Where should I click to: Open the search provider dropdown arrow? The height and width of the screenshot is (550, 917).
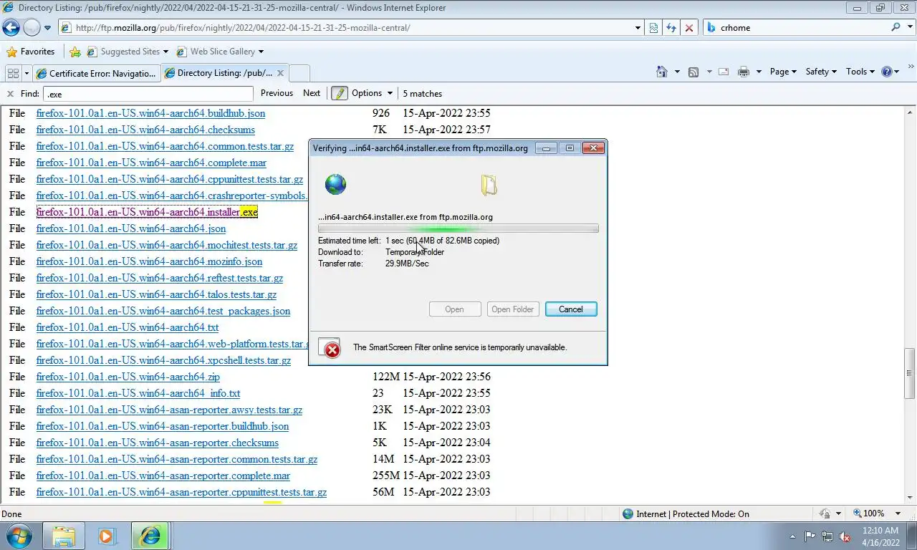[908, 28]
